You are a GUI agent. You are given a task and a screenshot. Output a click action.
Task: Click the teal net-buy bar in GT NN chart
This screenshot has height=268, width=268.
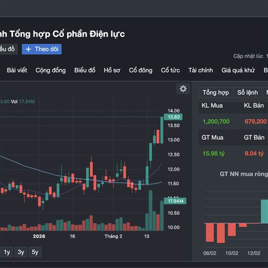tap(264, 212)
